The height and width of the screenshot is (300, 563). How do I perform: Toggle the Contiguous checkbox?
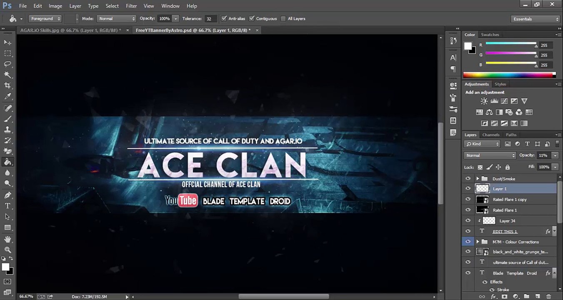coord(252,19)
